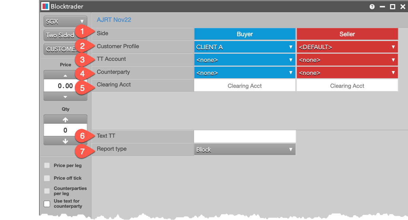Open the SGX exchange dropdown

point(65,22)
